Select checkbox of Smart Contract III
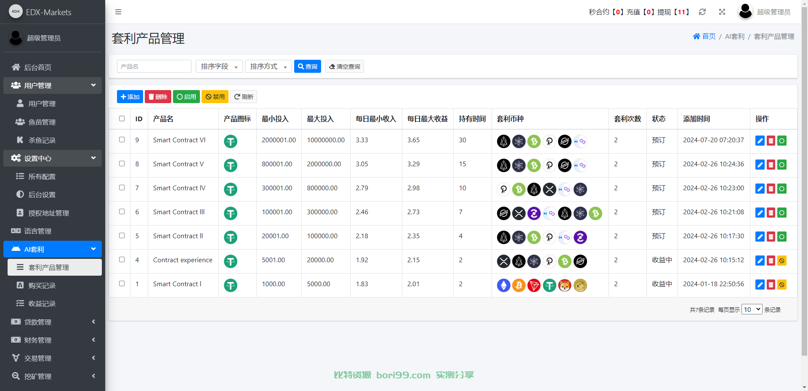The width and height of the screenshot is (808, 391). [x=122, y=211]
